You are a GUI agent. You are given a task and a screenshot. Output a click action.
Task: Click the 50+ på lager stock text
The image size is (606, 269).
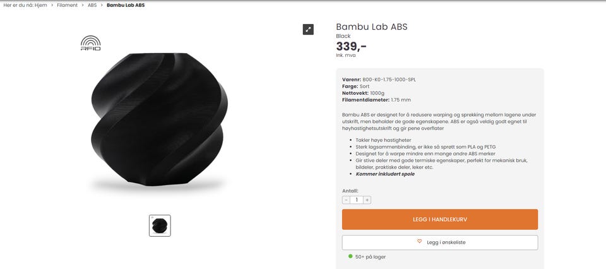point(370,257)
